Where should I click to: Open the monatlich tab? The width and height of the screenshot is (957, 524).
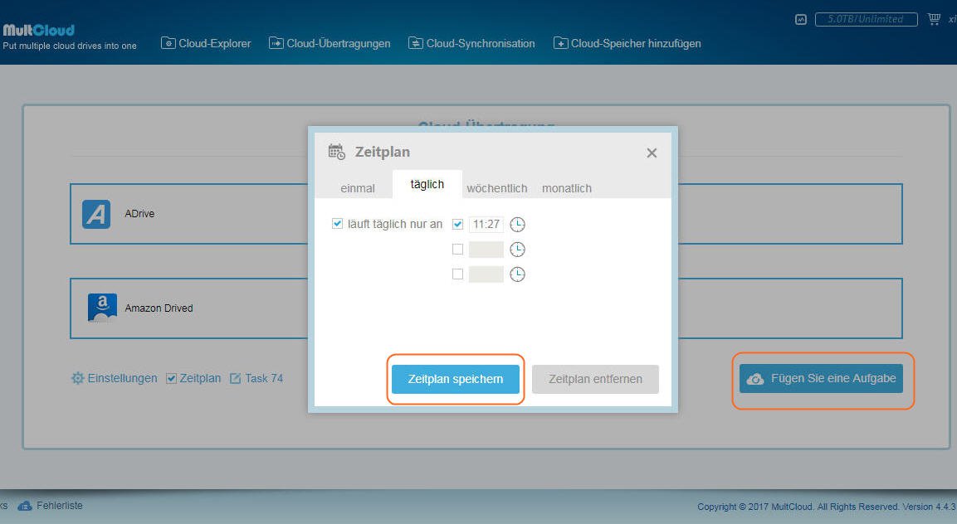pos(566,188)
